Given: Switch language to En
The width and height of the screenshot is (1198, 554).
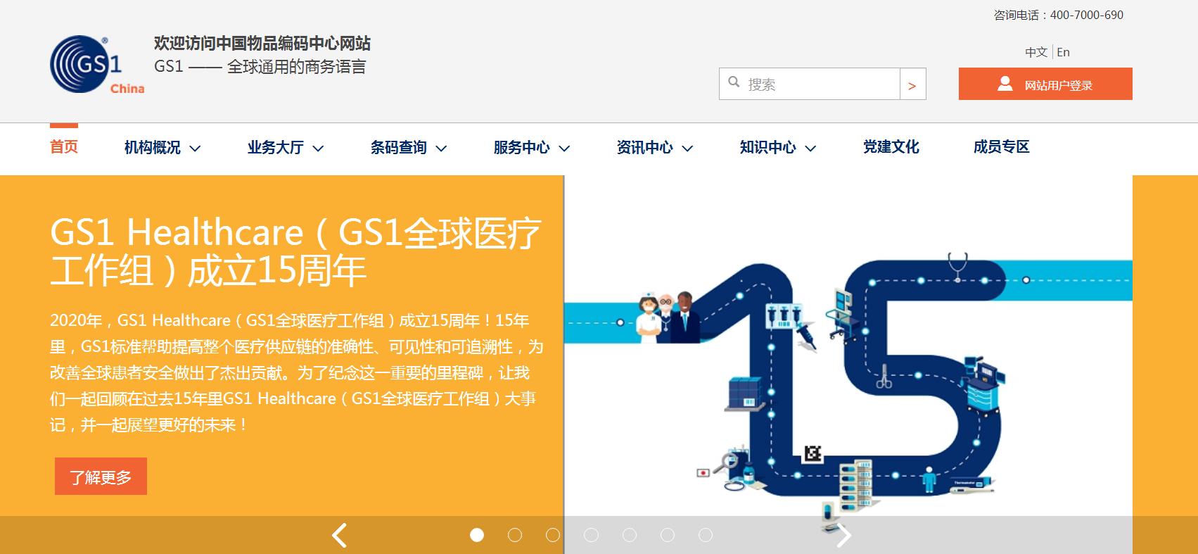Looking at the screenshot, I should [x=1063, y=52].
